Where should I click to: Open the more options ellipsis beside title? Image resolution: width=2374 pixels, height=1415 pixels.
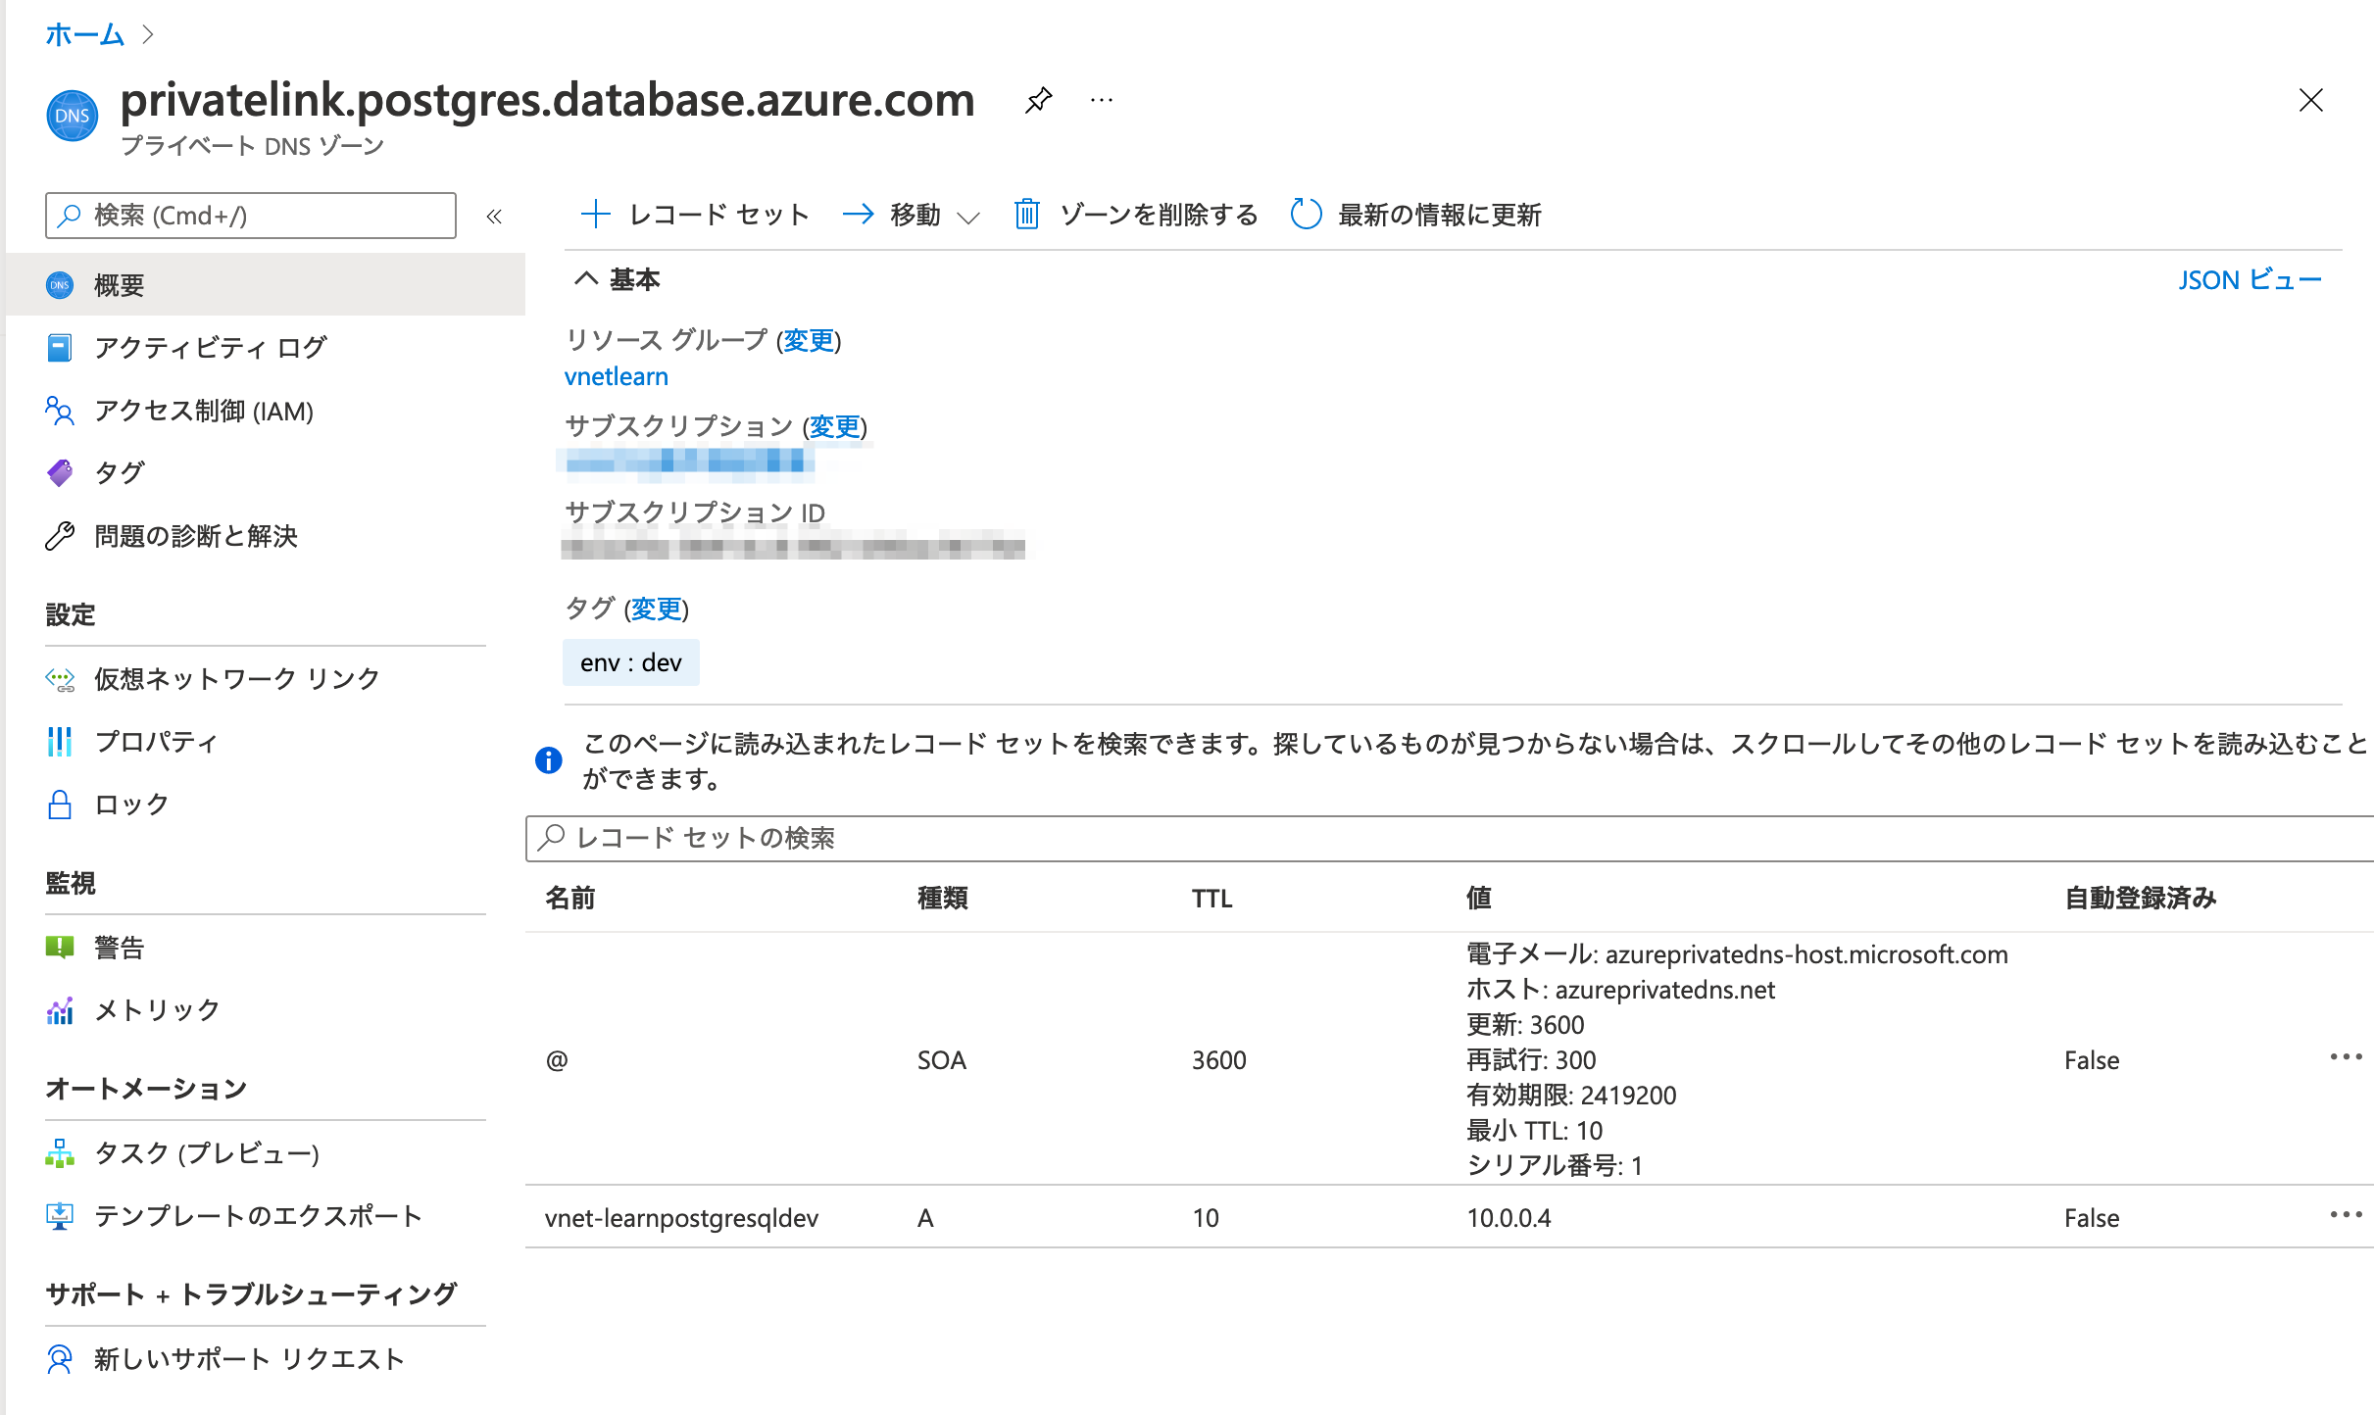click(1102, 100)
